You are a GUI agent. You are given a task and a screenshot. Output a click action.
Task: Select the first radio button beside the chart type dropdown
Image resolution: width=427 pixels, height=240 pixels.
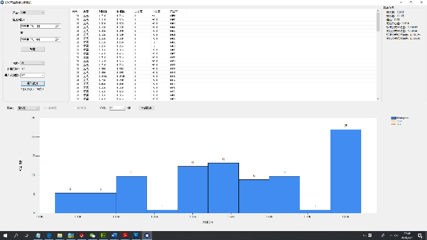45,108
